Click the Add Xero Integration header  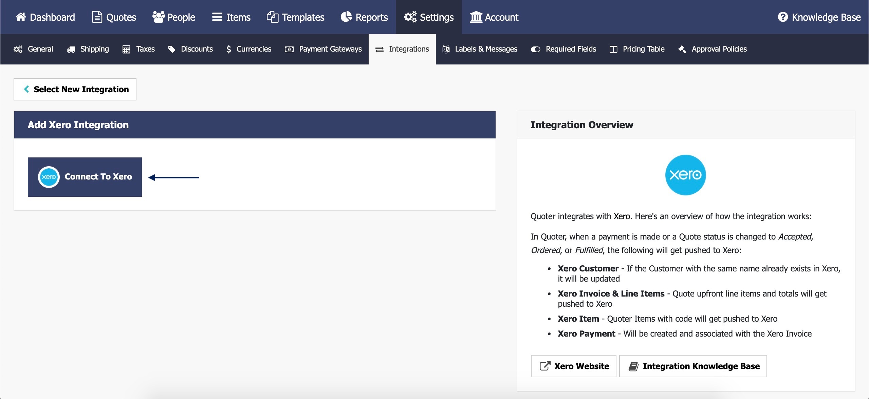point(255,125)
